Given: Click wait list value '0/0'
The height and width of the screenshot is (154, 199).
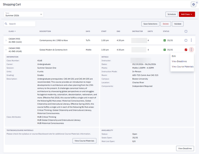Looking at the screenshot, I should pos(134,141).
